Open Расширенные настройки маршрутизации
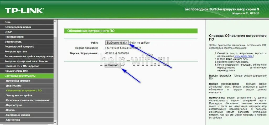Viewport: 269px width, 125px height. [x=27, y=56]
